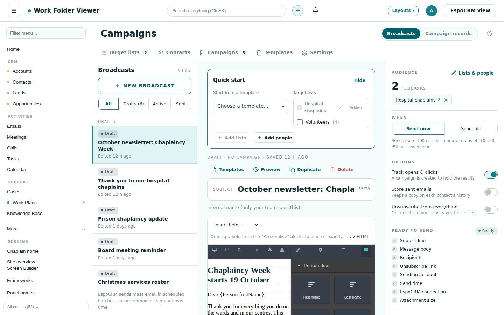Select Send now option
This screenshot has width=504, height=315.
[x=418, y=129]
